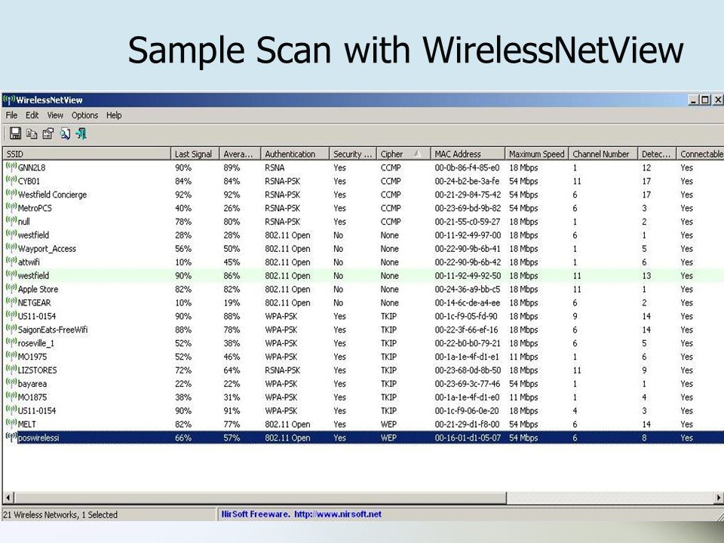The width and height of the screenshot is (724, 543).
Task: Click the wireless icon beside roseville_1
Action: pyautogui.click(x=11, y=342)
